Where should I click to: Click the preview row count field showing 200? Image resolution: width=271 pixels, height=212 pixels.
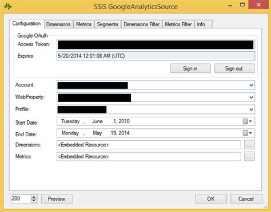coord(21,199)
